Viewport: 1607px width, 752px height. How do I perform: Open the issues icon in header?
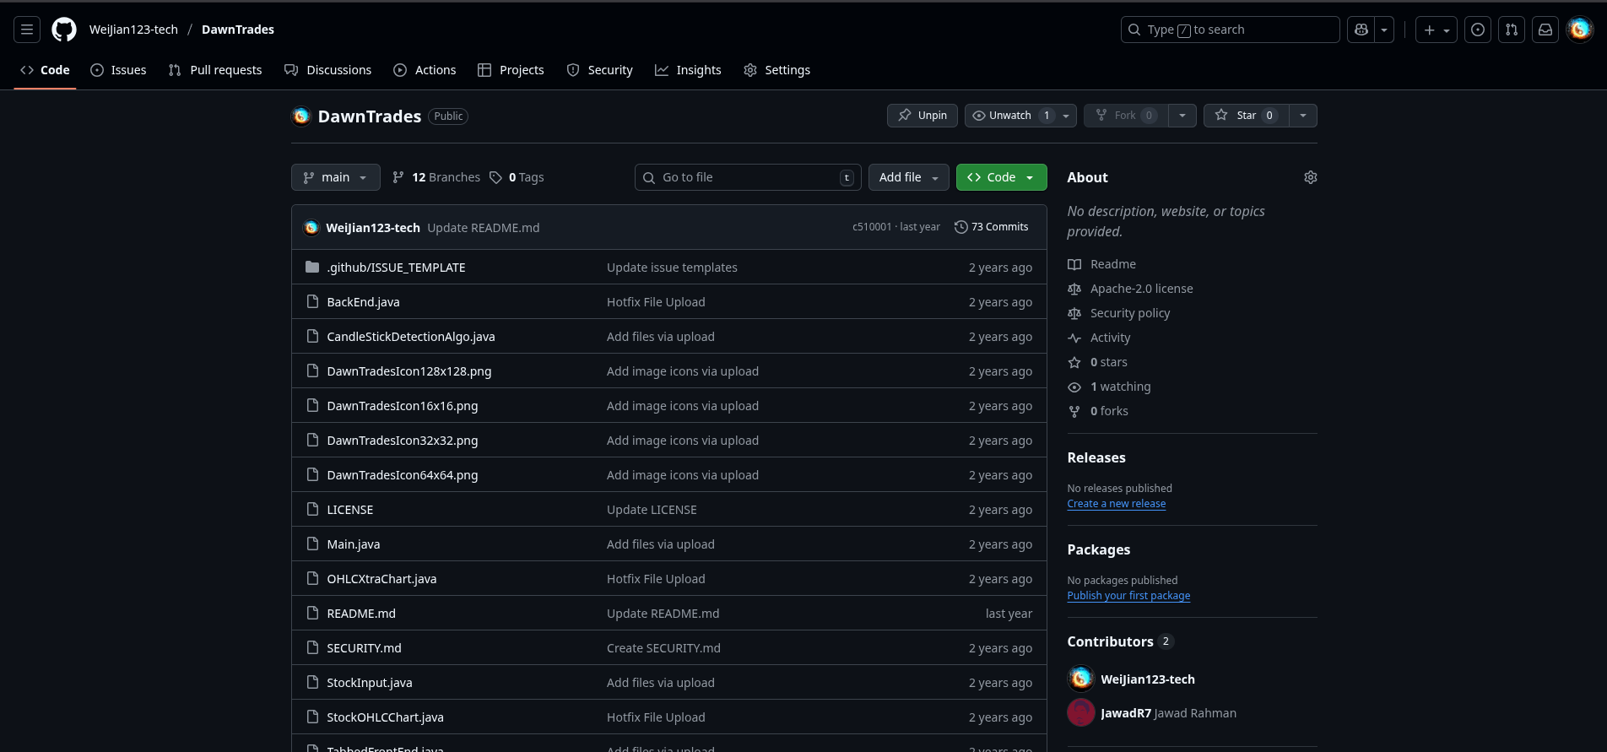(1478, 30)
